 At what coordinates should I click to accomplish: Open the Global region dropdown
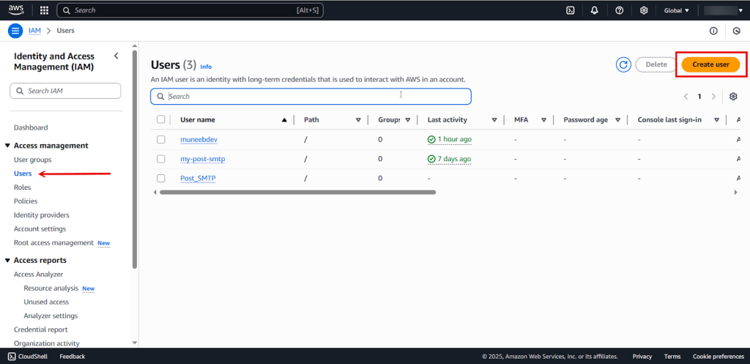pyautogui.click(x=676, y=10)
